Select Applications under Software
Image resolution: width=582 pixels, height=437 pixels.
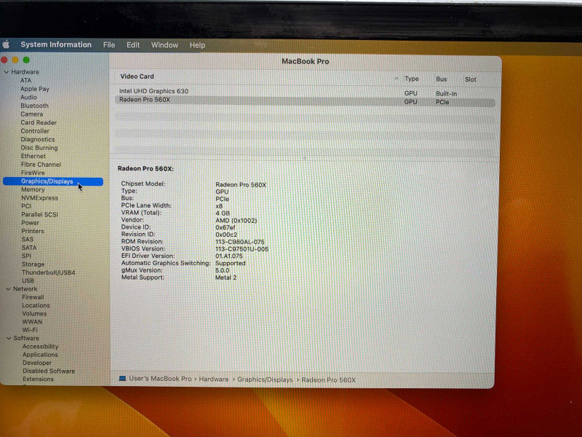click(40, 355)
